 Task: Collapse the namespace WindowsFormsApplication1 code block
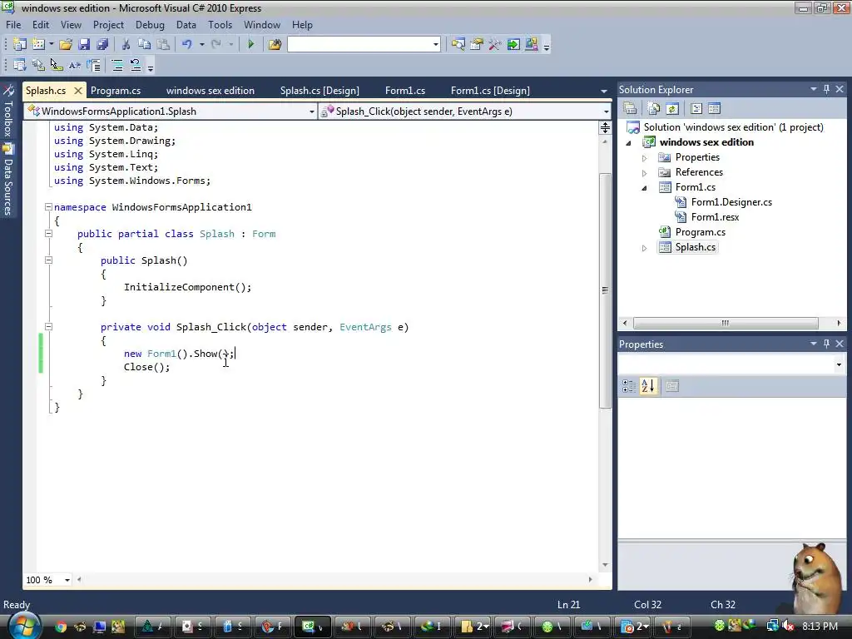(x=48, y=207)
